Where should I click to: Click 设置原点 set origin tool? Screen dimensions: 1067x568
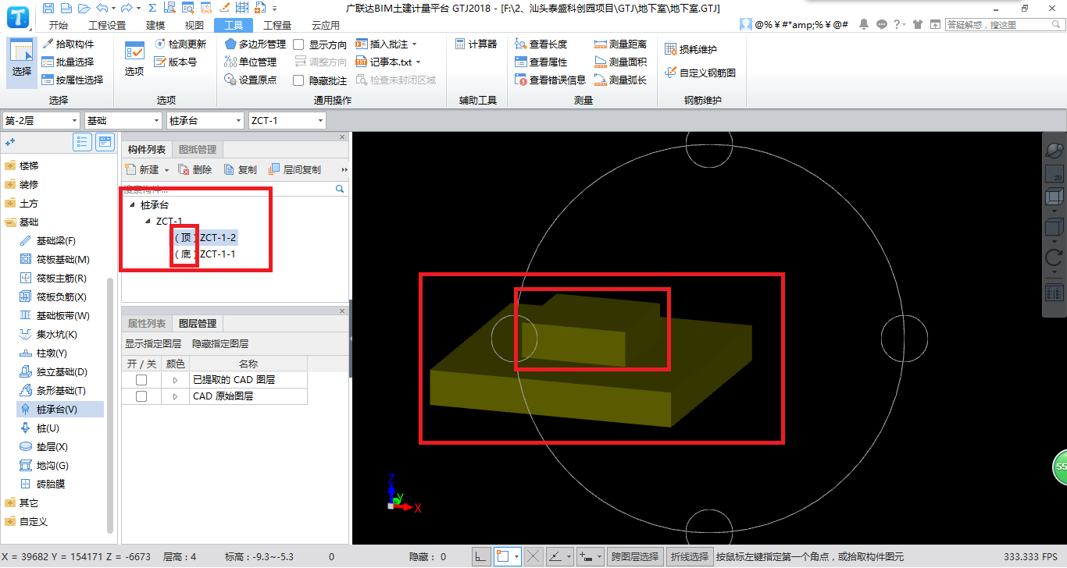251,80
